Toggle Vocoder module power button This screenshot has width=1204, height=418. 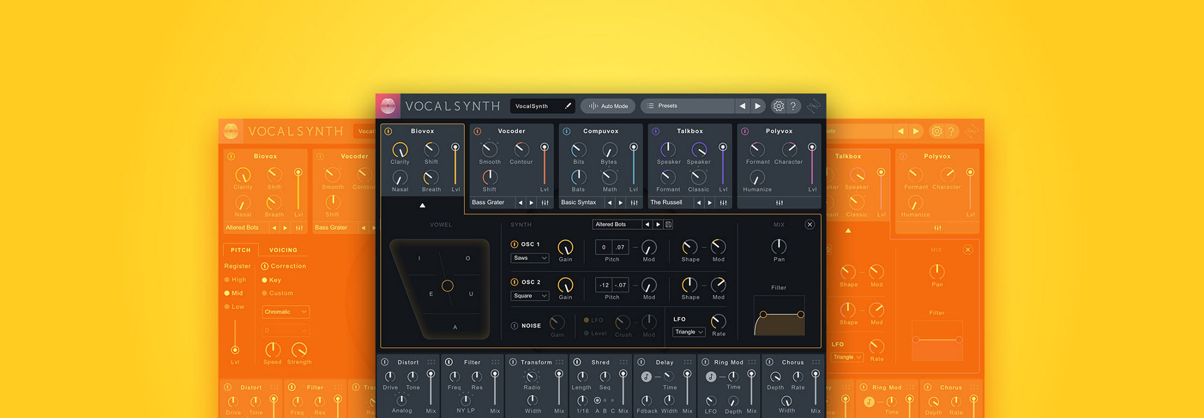tap(477, 131)
